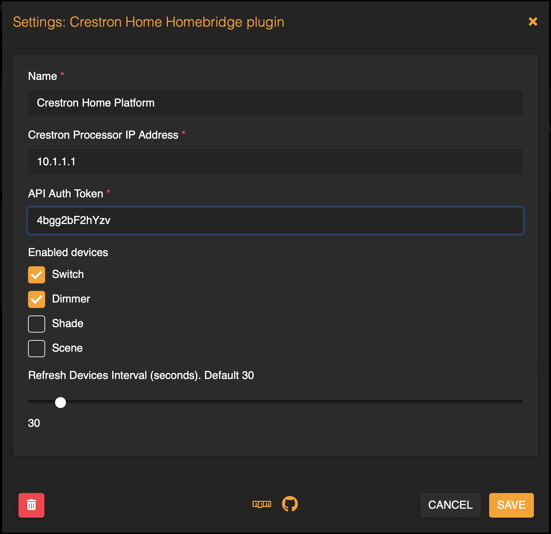Open the npm package link icon
This screenshot has width=551, height=534.
coord(262,504)
